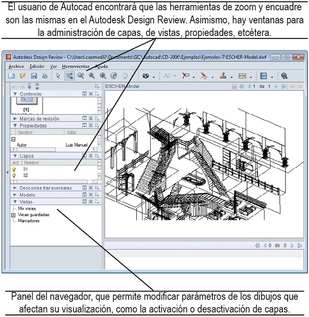
Task: Open the Draw tool dropdown arrow
Action: click(212, 77)
